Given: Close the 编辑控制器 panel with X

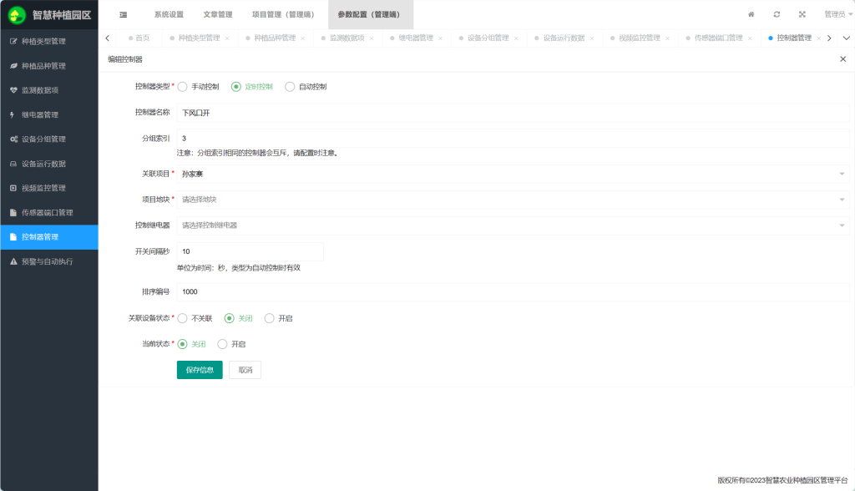Looking at the screenshot, I should point(842,59).
